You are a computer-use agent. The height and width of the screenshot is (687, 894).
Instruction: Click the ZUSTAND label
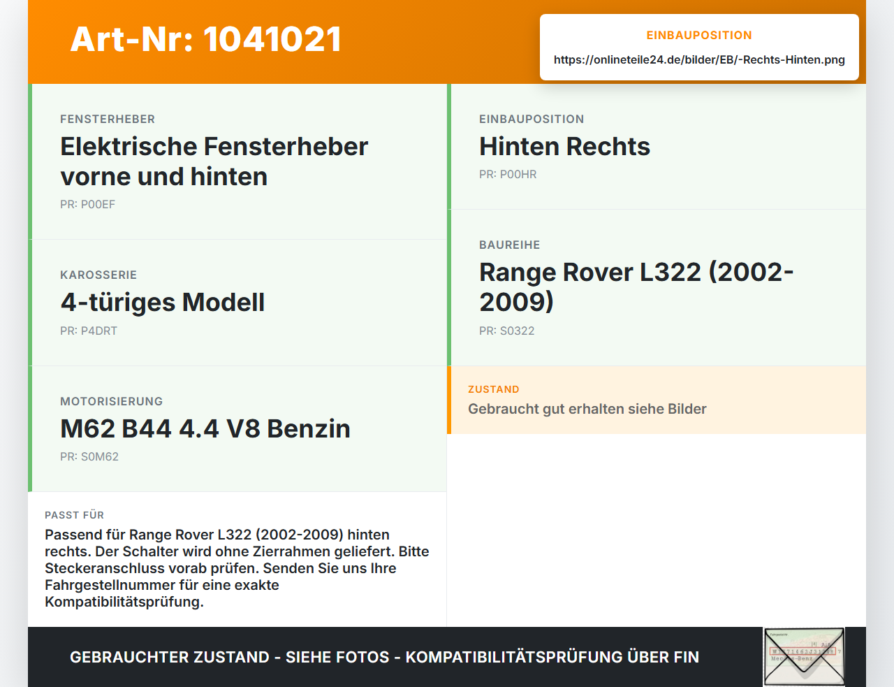click(494, 389)
